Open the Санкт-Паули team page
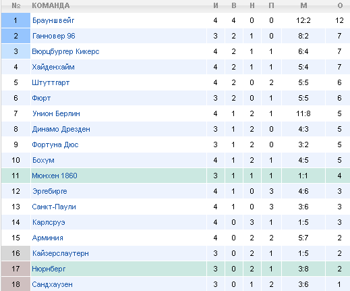The height and width of the screenshot is (291, 350). [54, 207]
